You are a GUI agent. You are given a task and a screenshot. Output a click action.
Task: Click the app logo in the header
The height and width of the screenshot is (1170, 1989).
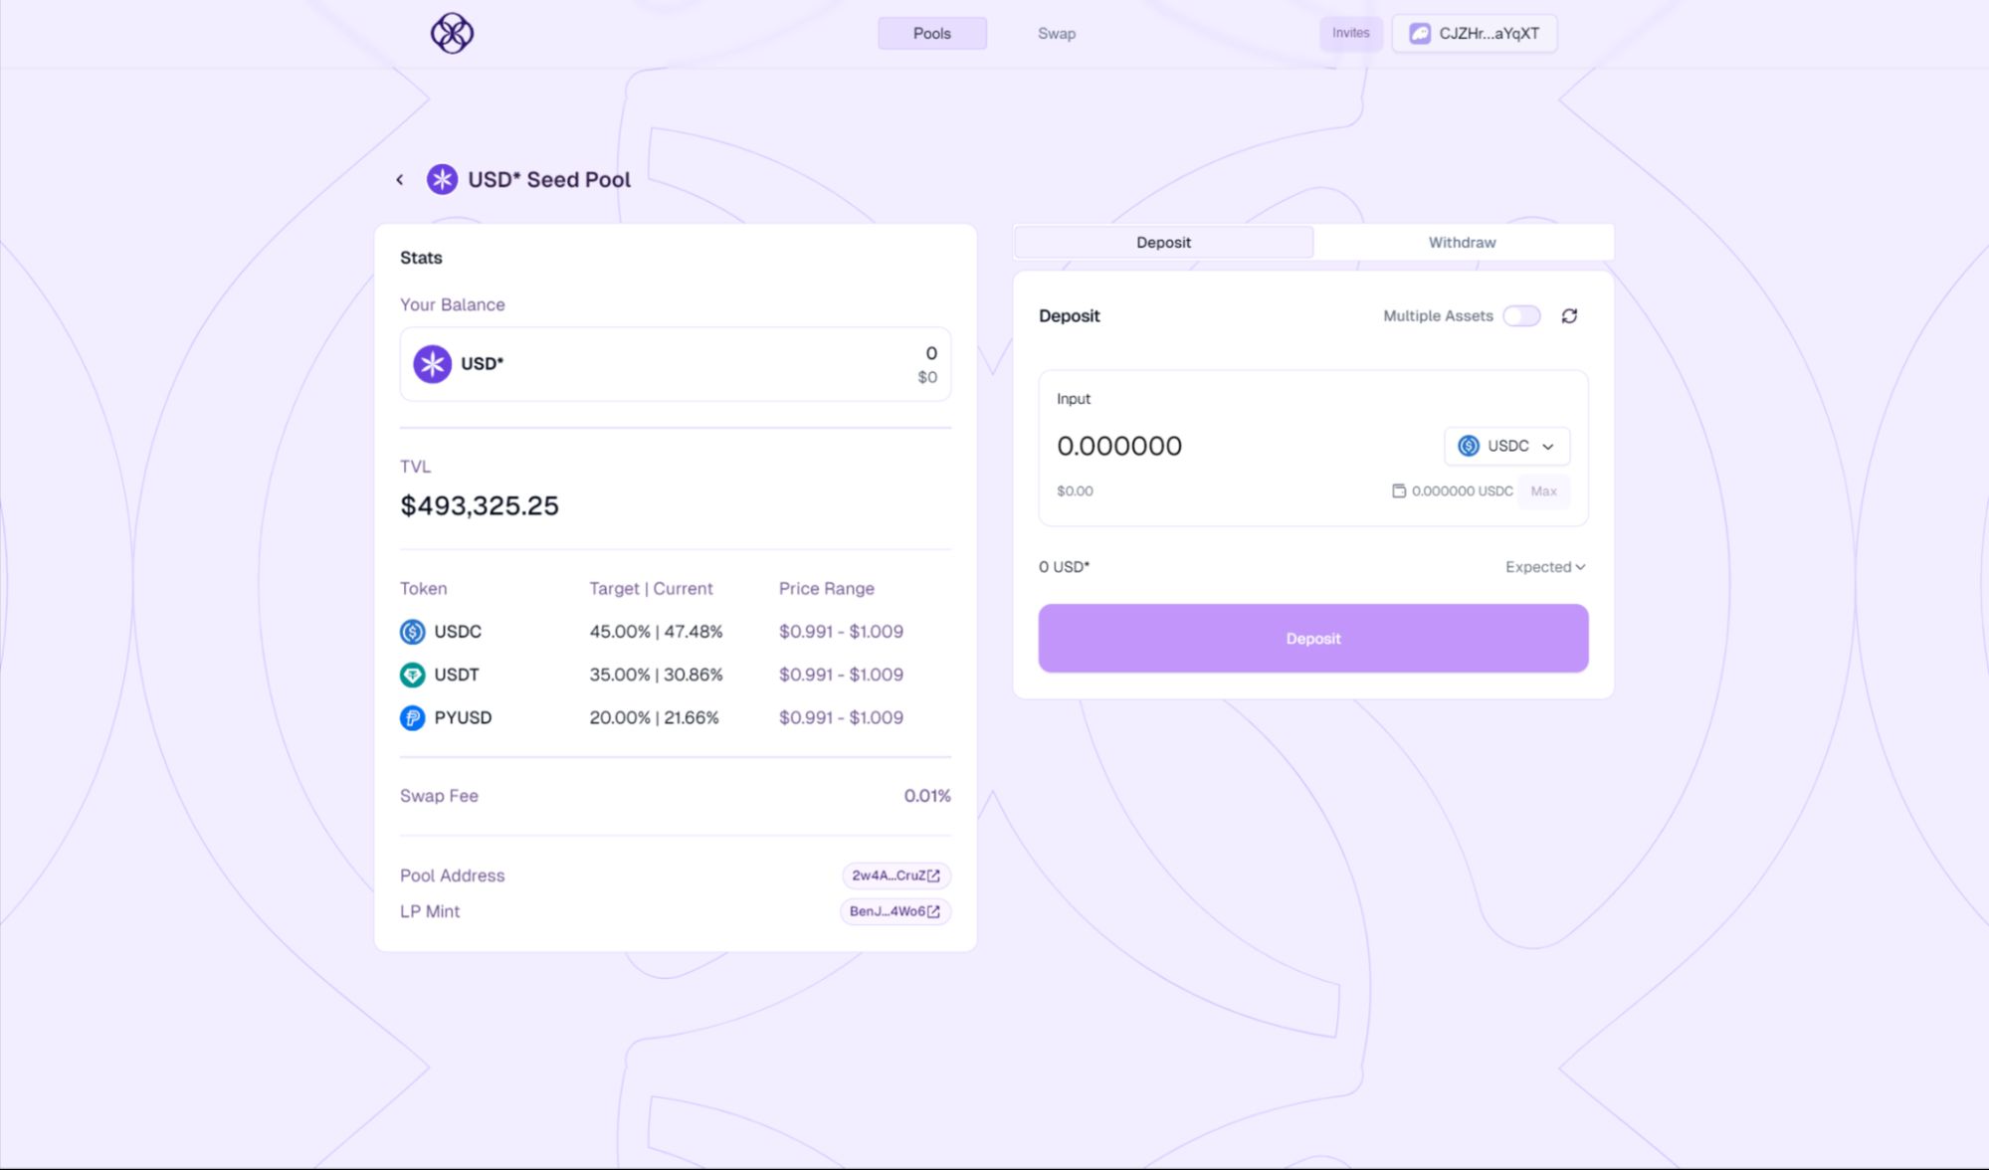pyautogui.click(x=452, y=33)
